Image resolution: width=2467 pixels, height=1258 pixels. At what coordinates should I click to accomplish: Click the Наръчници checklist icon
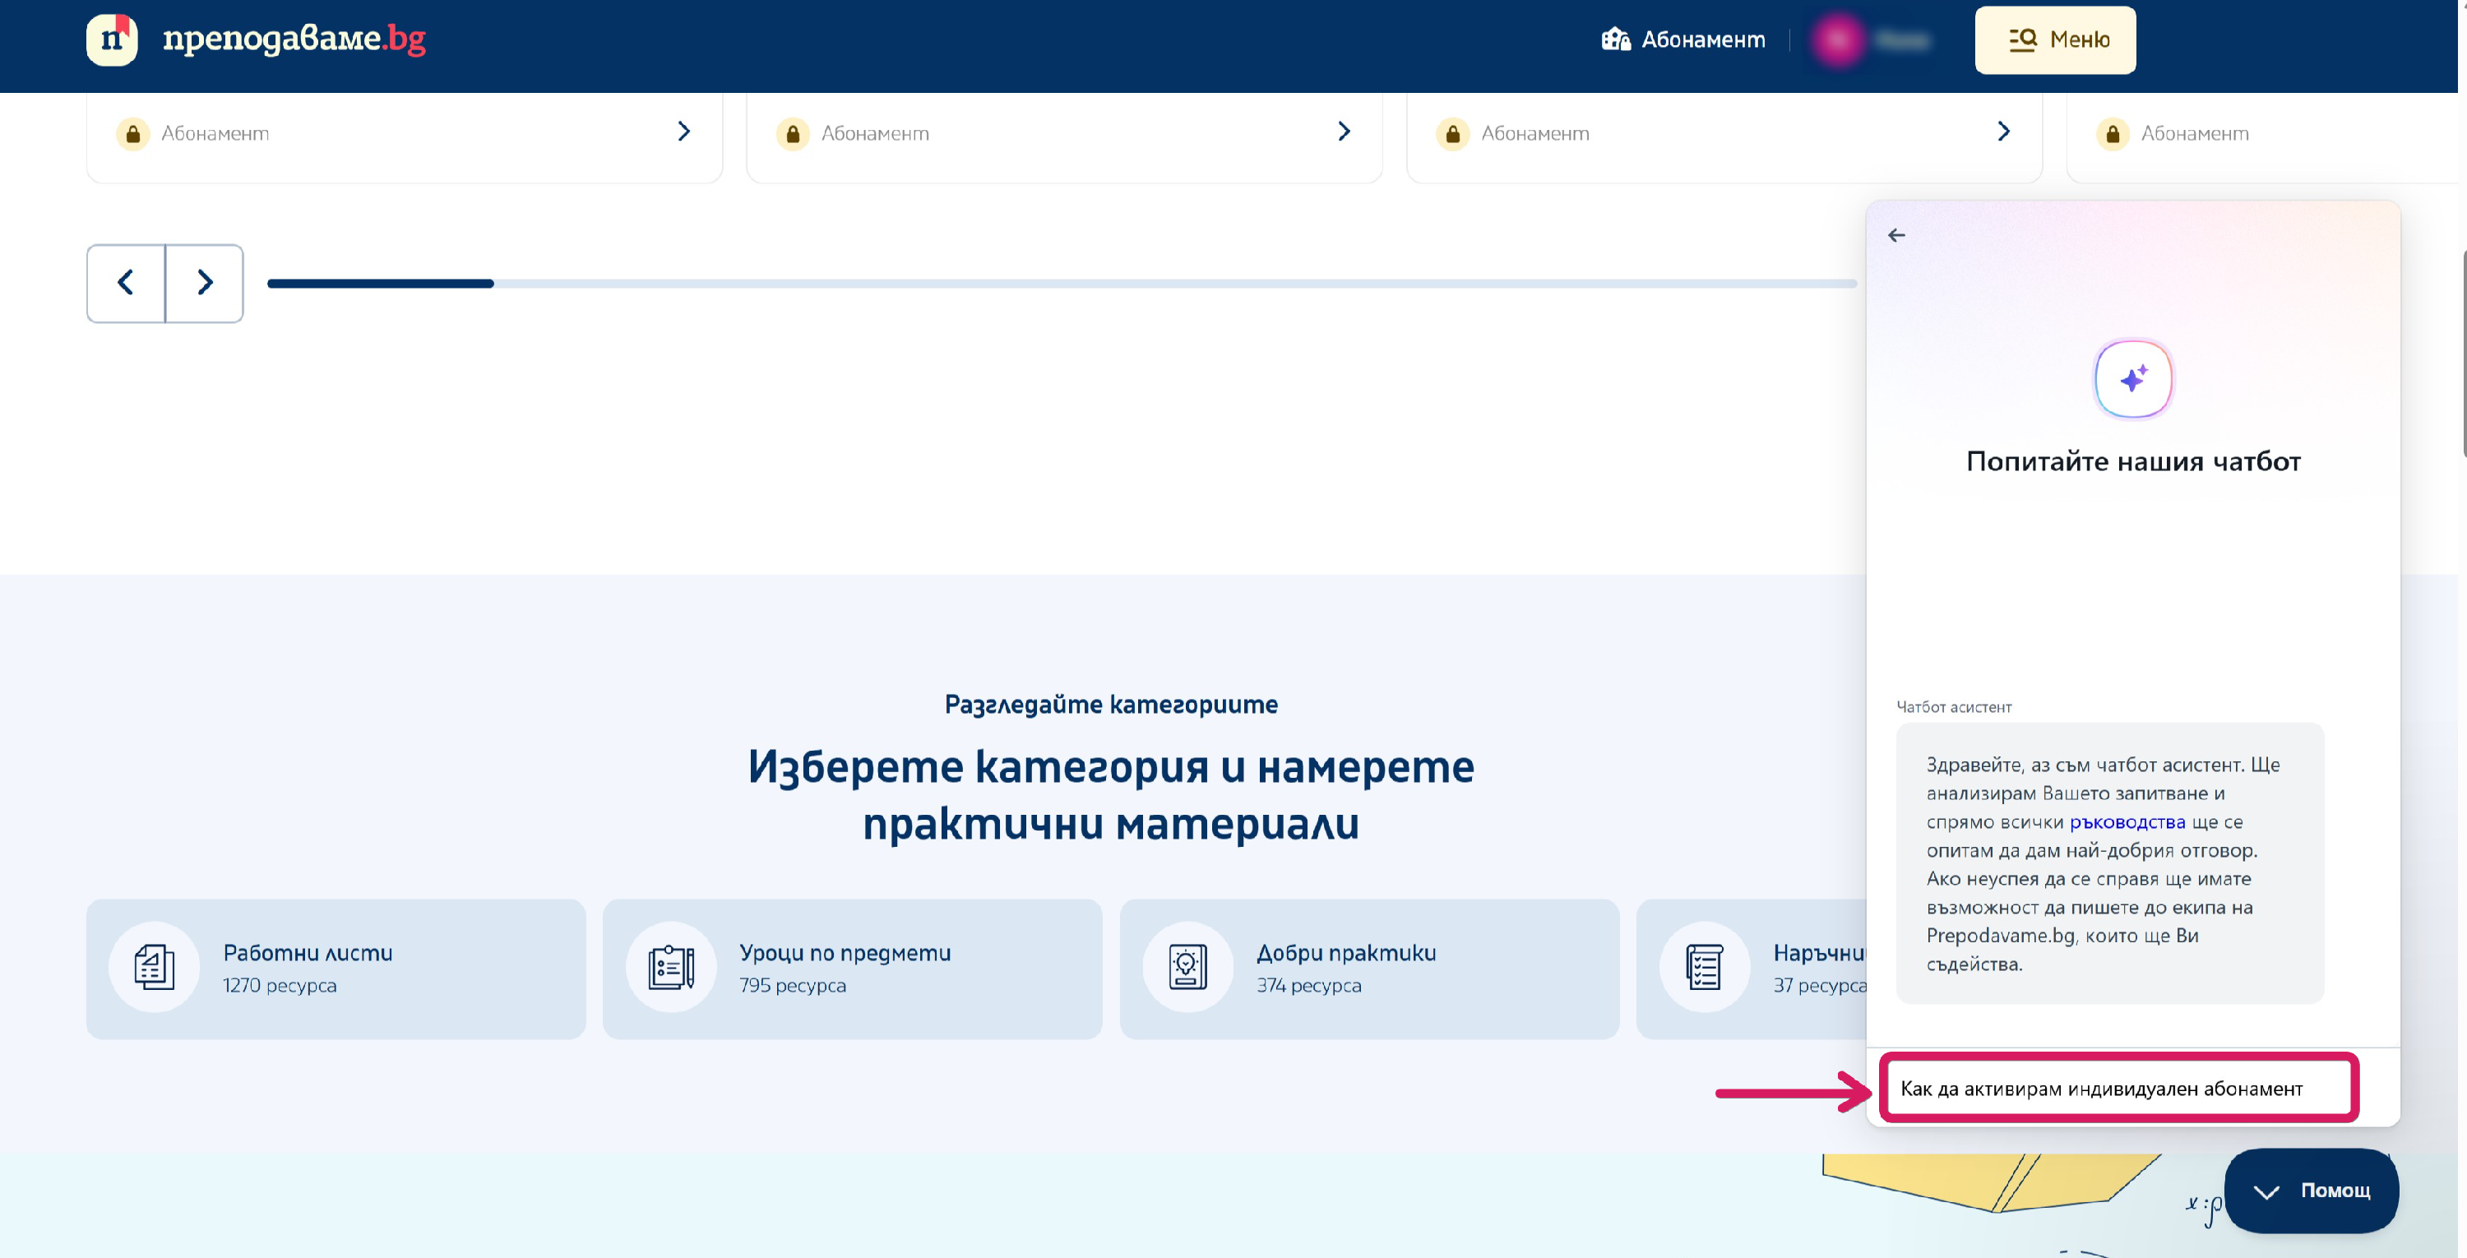pyautogui.click(x=1705, y=967)
